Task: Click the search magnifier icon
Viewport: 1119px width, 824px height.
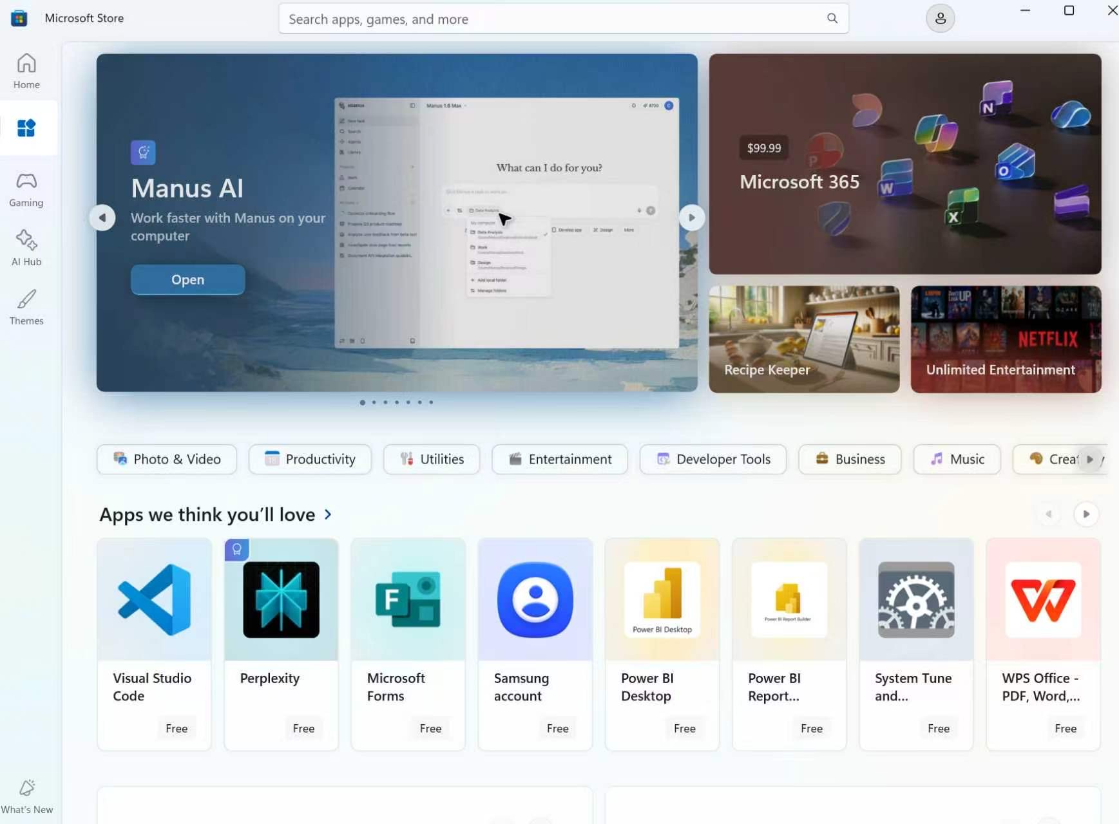Action: pyautogui.click(x=832, y=19)
